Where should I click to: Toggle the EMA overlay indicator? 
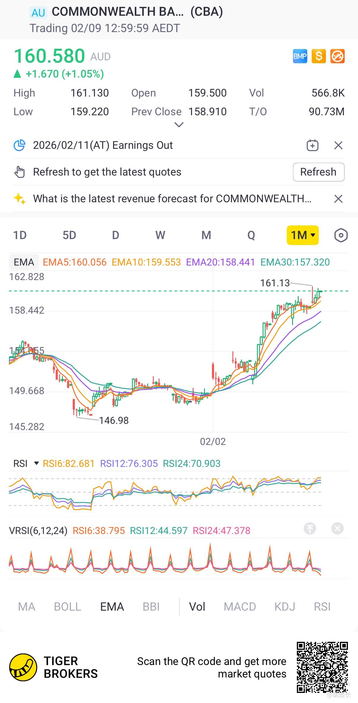pos(112,607)
